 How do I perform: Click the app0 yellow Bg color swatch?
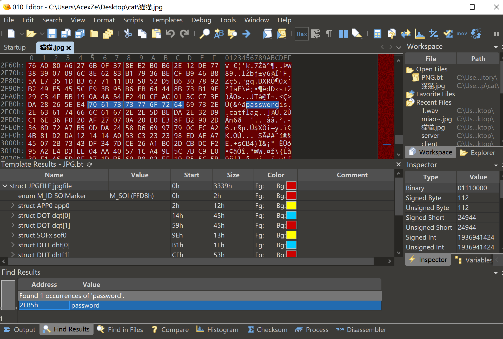[x=291, y=206]
